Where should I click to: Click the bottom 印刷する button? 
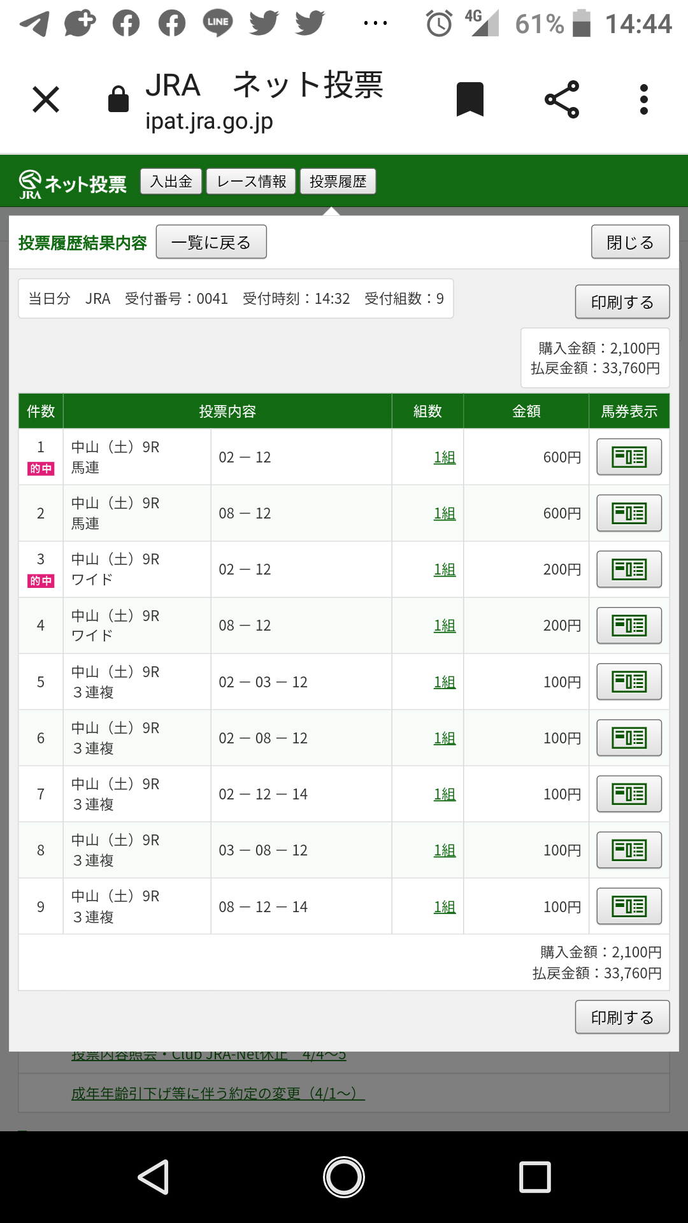[x=622, y=1017]
